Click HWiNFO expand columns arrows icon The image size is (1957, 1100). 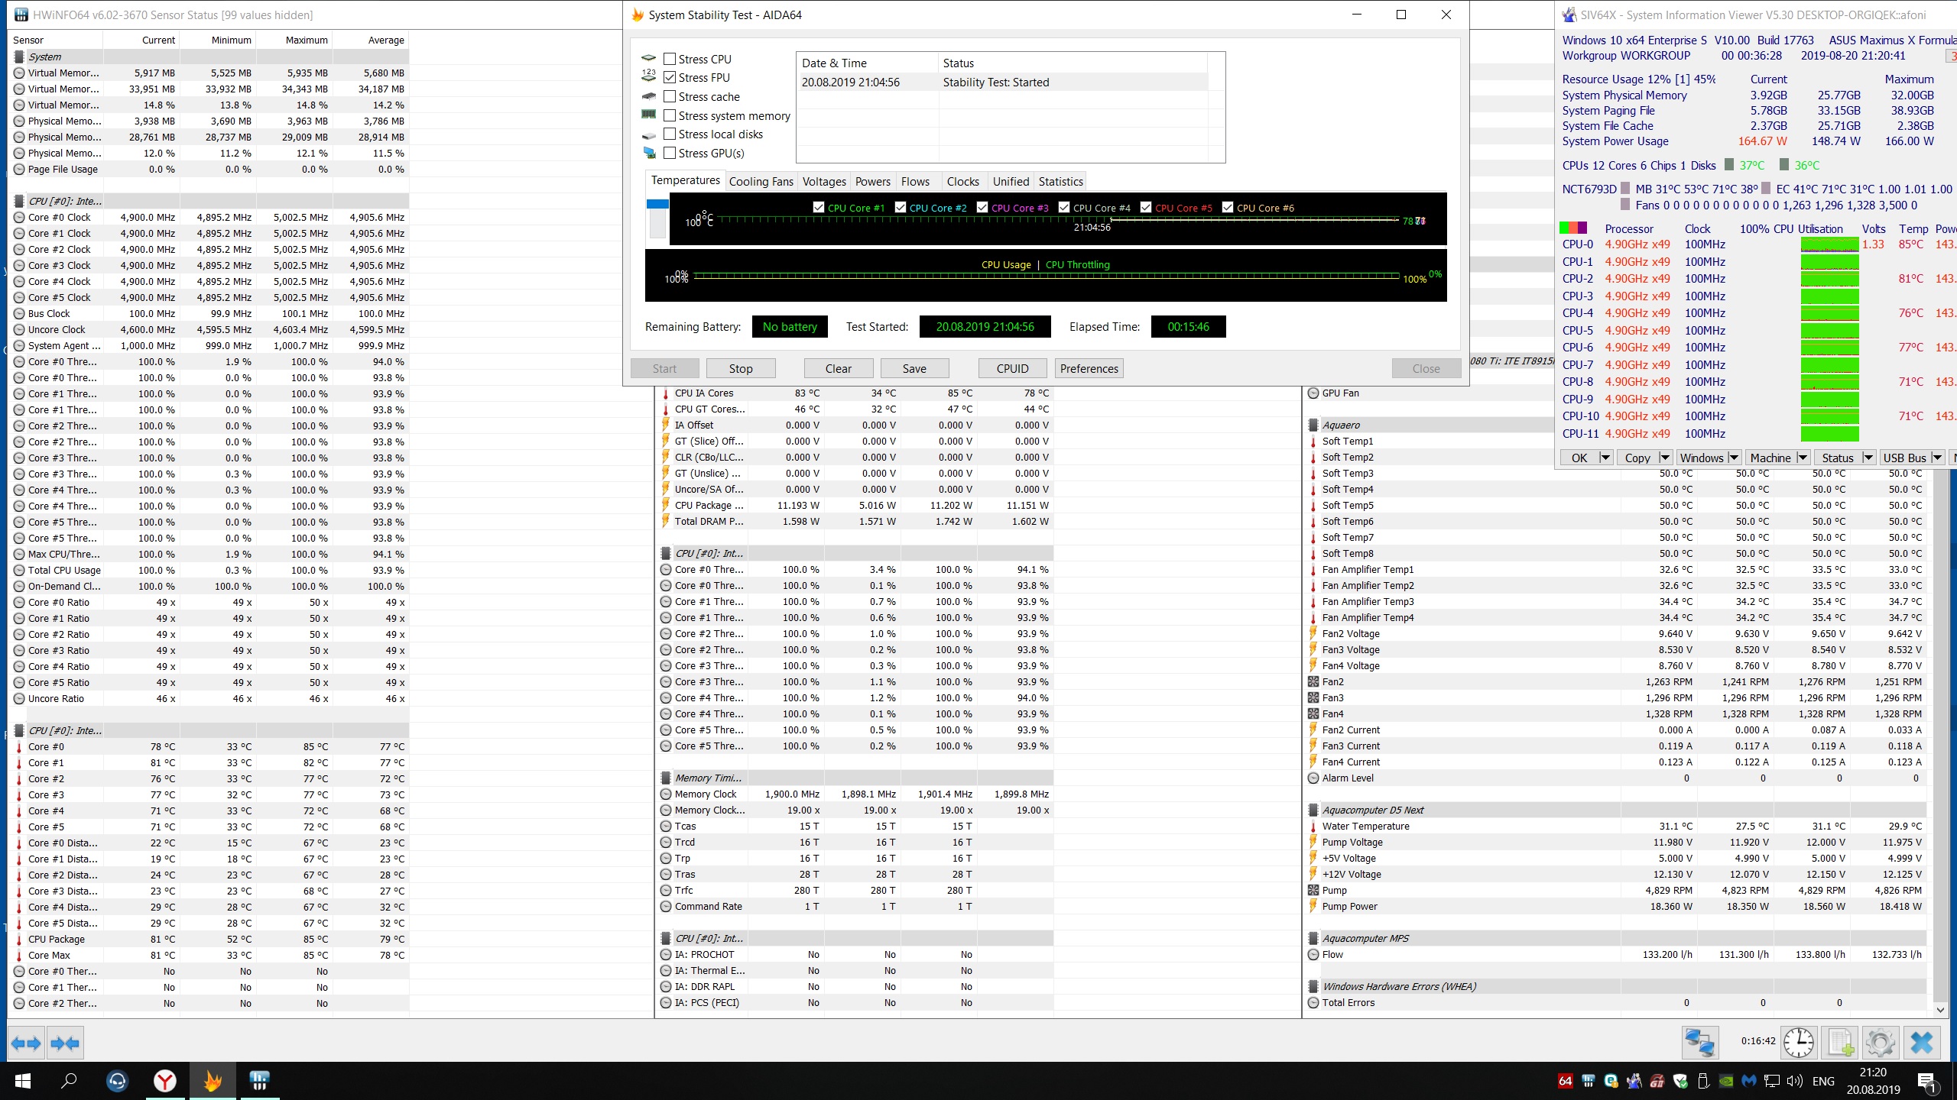[26, 1043]
